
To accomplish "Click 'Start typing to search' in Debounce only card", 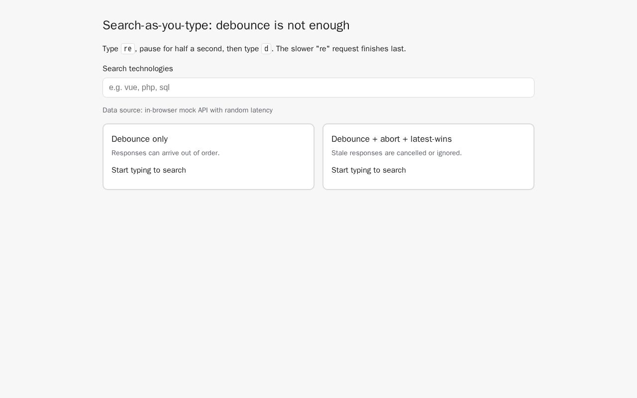I will [x=149, y=170].
